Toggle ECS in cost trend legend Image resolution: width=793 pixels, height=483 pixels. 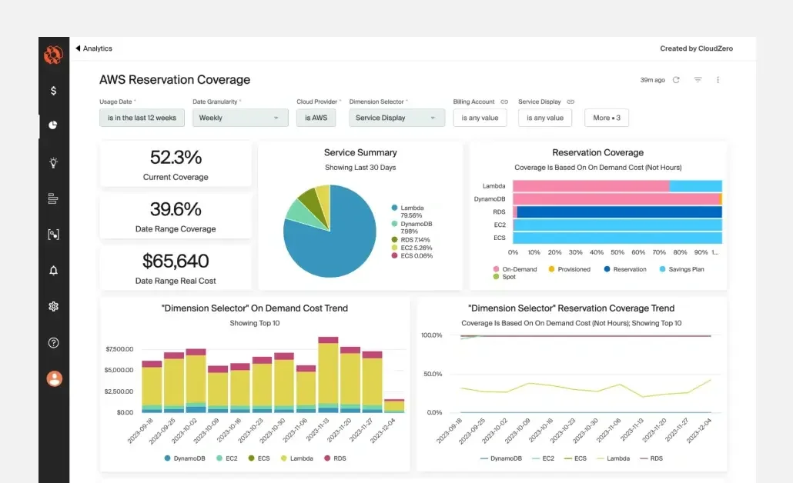pos(259,458)
